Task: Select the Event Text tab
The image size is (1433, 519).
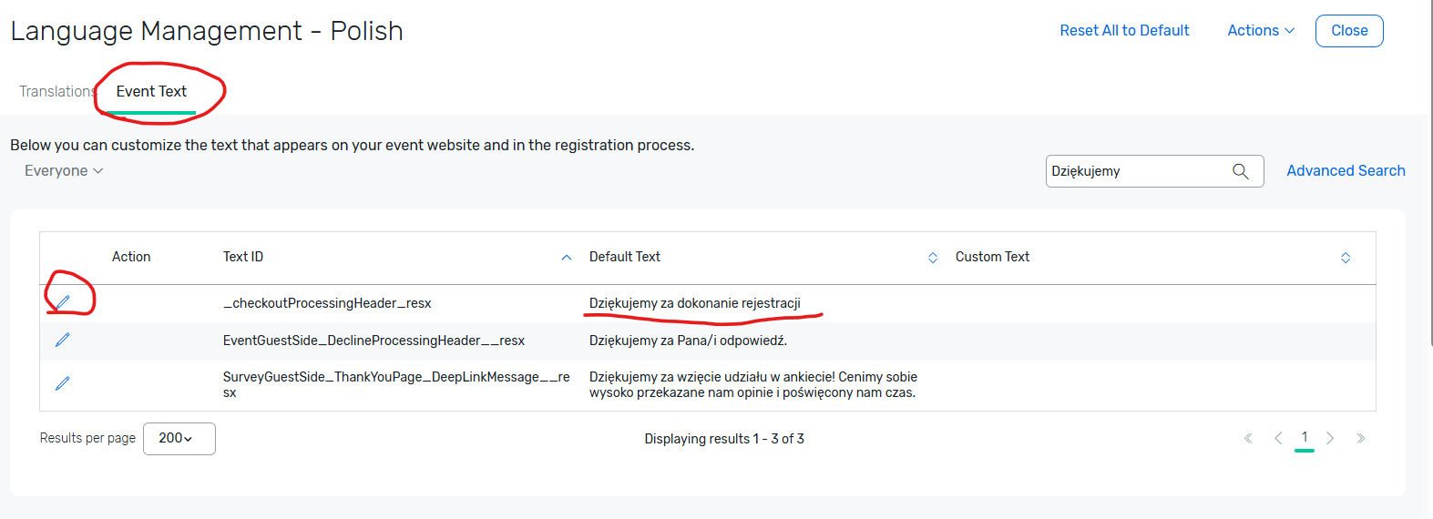Action: click(151, 92)
